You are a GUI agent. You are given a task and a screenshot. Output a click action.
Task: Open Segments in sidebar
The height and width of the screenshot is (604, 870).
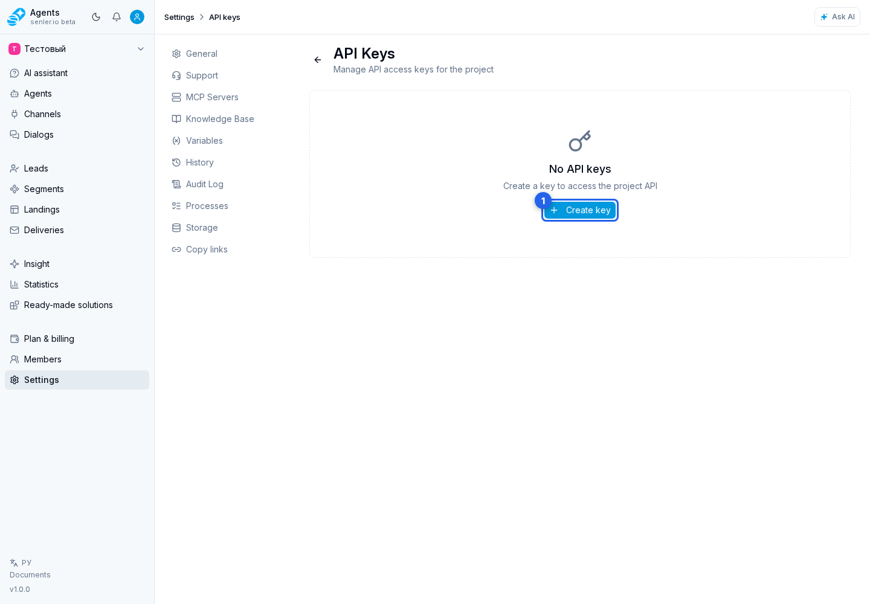[x=77, y=189]
